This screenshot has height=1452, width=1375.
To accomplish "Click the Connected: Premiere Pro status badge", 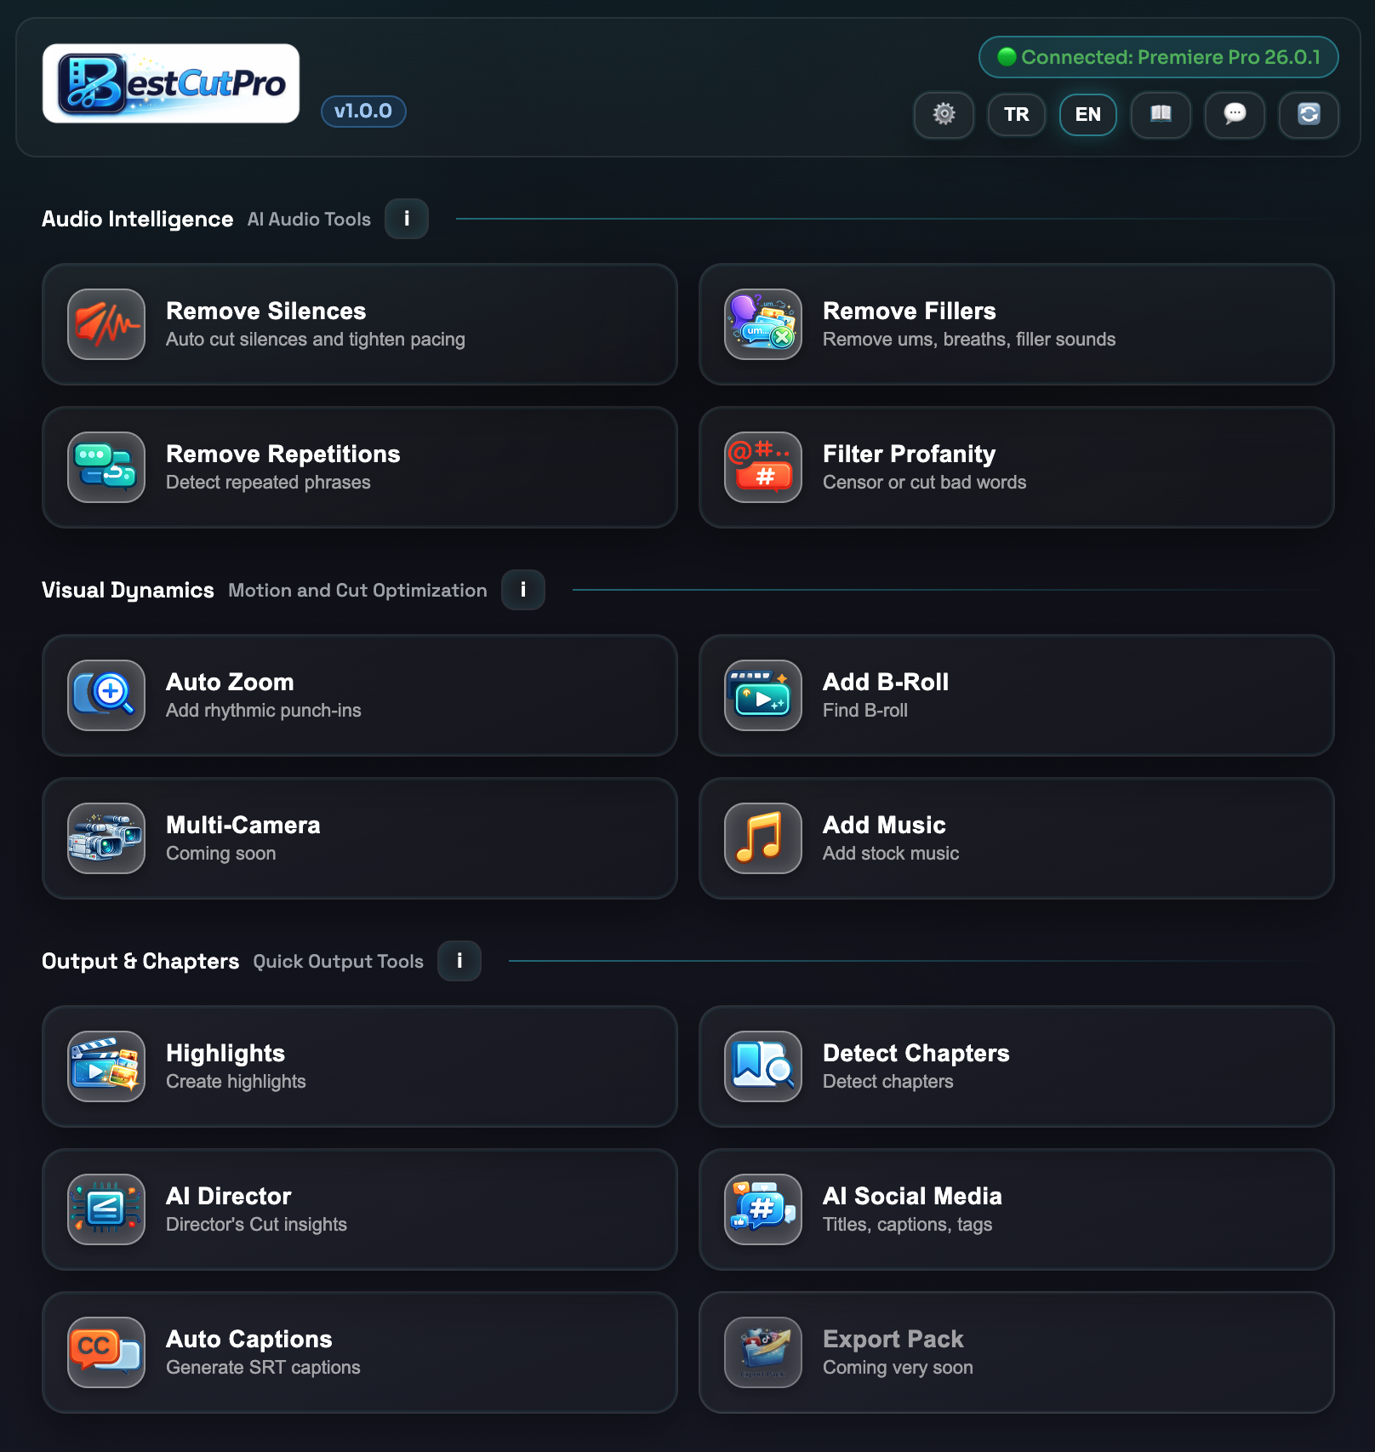I will click(x=1159, y=57).
